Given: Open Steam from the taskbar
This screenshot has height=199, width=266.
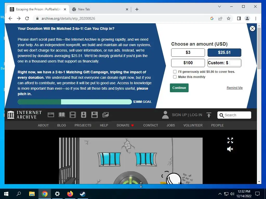Looking at the screenshot, I should tap(83, 194).
